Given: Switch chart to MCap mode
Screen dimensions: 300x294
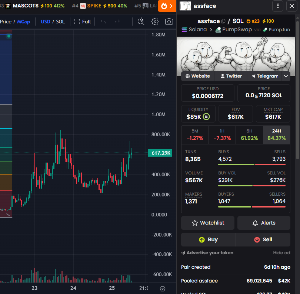Looking at the screenshot, I should (24, 22).
